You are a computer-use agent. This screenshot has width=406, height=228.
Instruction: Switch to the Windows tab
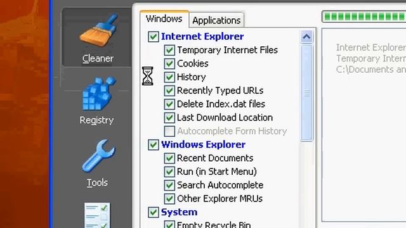[x=164, y=19]
